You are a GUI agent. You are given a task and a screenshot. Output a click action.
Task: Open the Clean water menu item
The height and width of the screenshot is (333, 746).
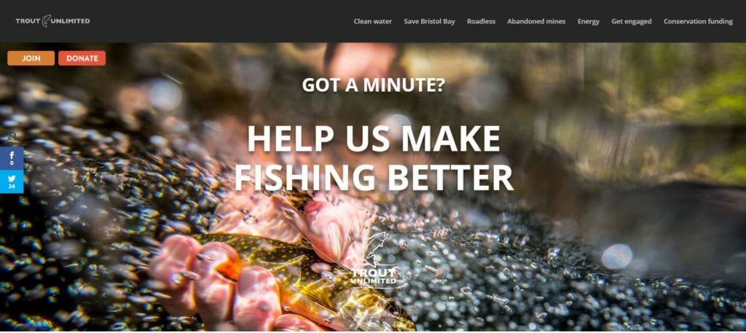pos(372,21)
